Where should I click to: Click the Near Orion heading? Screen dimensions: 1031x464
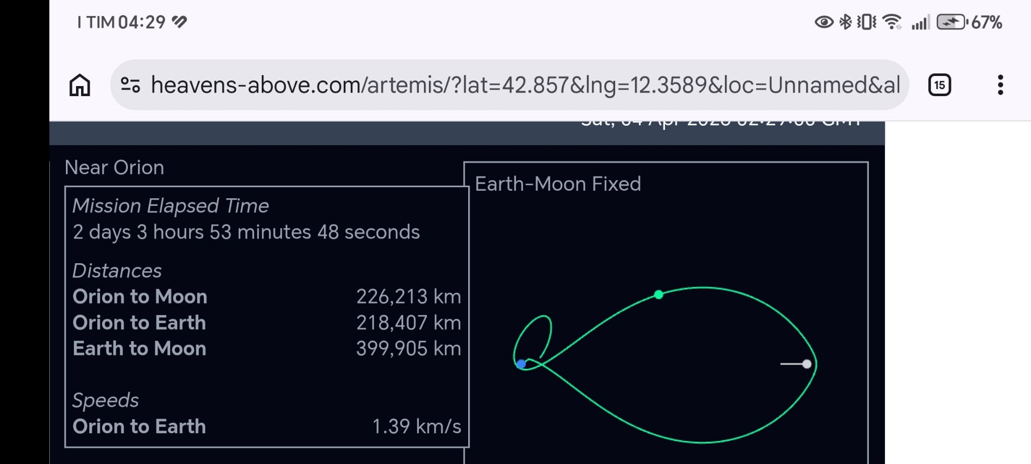click(x=114, y=168)
